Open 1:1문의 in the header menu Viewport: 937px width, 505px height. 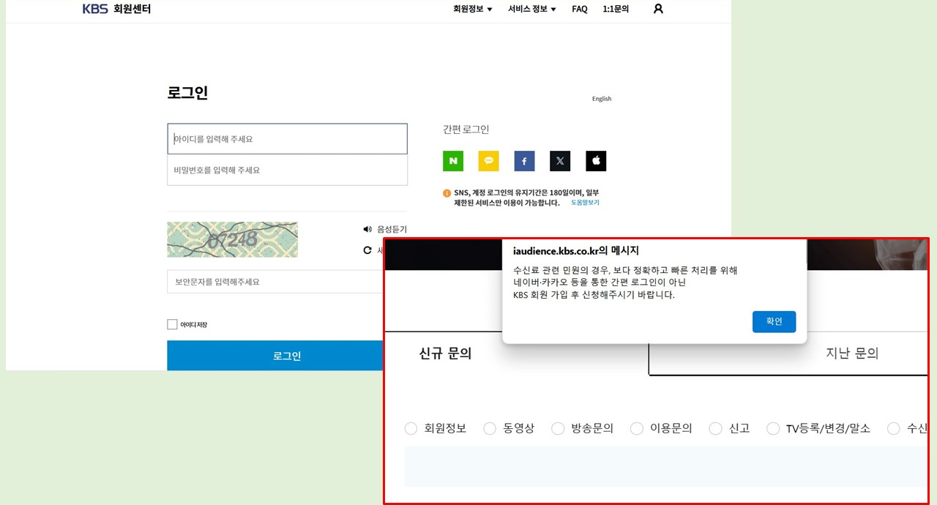[616, 9]
